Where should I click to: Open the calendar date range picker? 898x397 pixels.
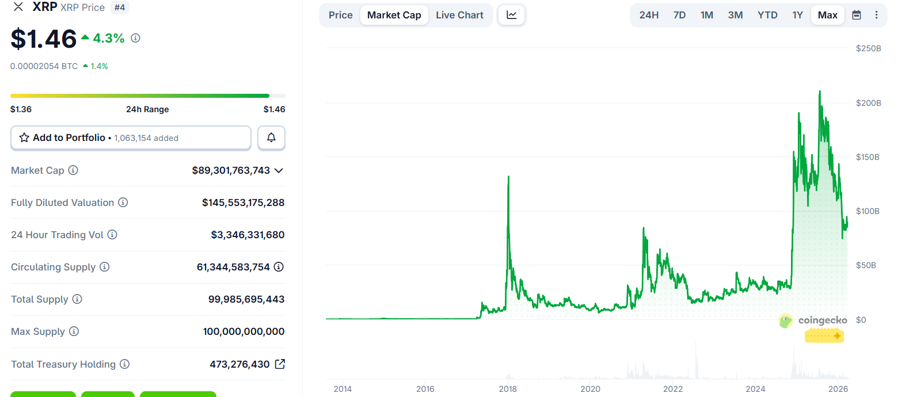pyautogui.click(x=857, y=15)
